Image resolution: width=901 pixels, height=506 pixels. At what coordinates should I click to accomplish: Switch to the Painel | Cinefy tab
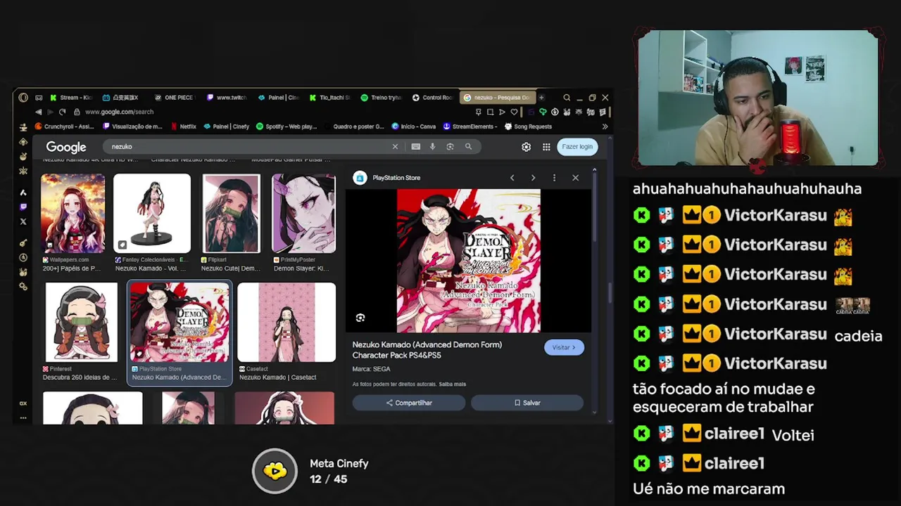point(279,98)
